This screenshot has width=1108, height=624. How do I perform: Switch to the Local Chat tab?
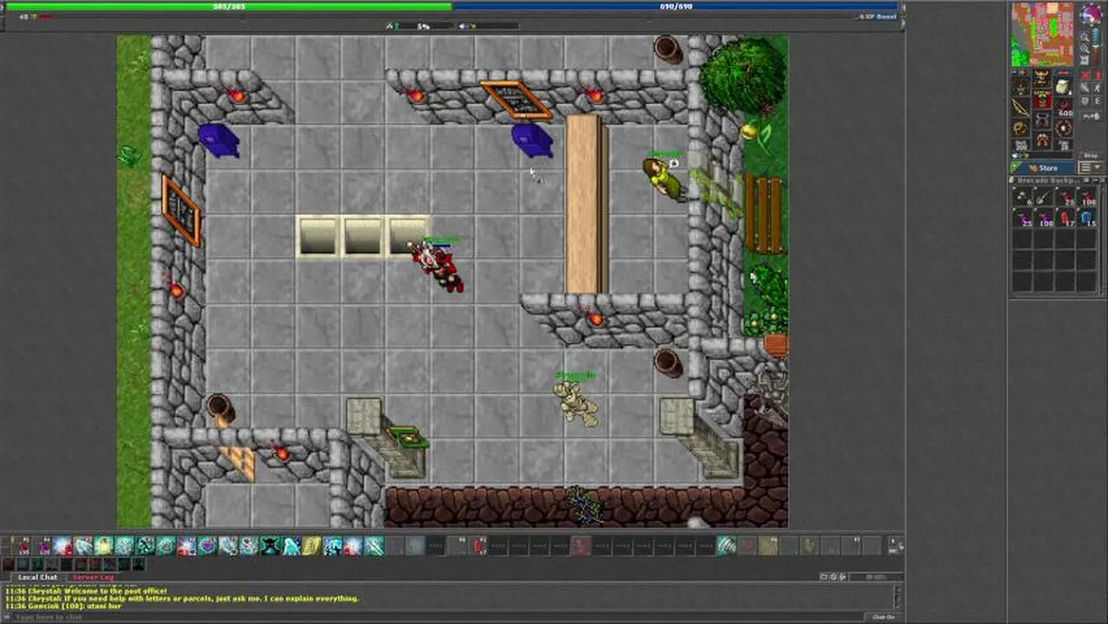click(38, 577)
